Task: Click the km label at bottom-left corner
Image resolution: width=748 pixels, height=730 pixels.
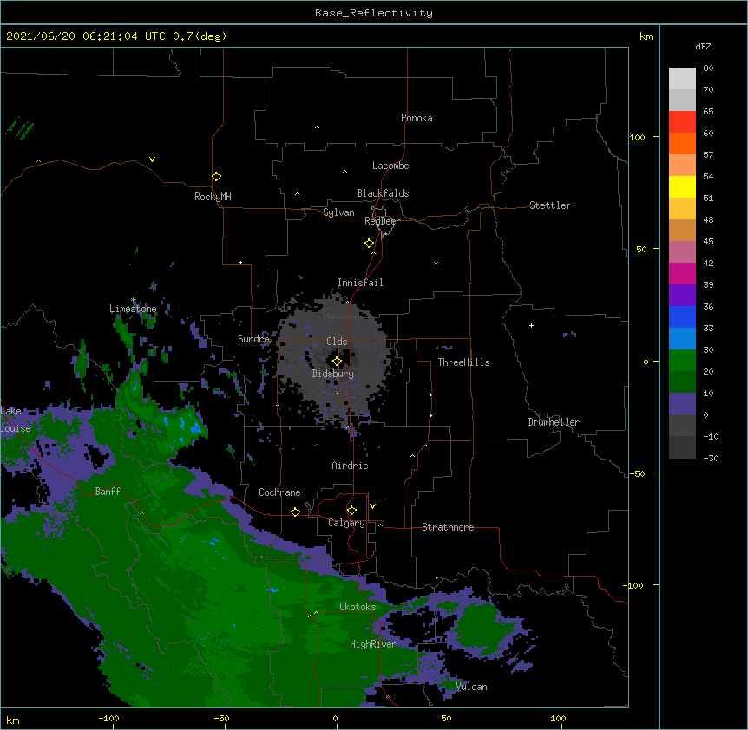Action: [x=13, y=720]
